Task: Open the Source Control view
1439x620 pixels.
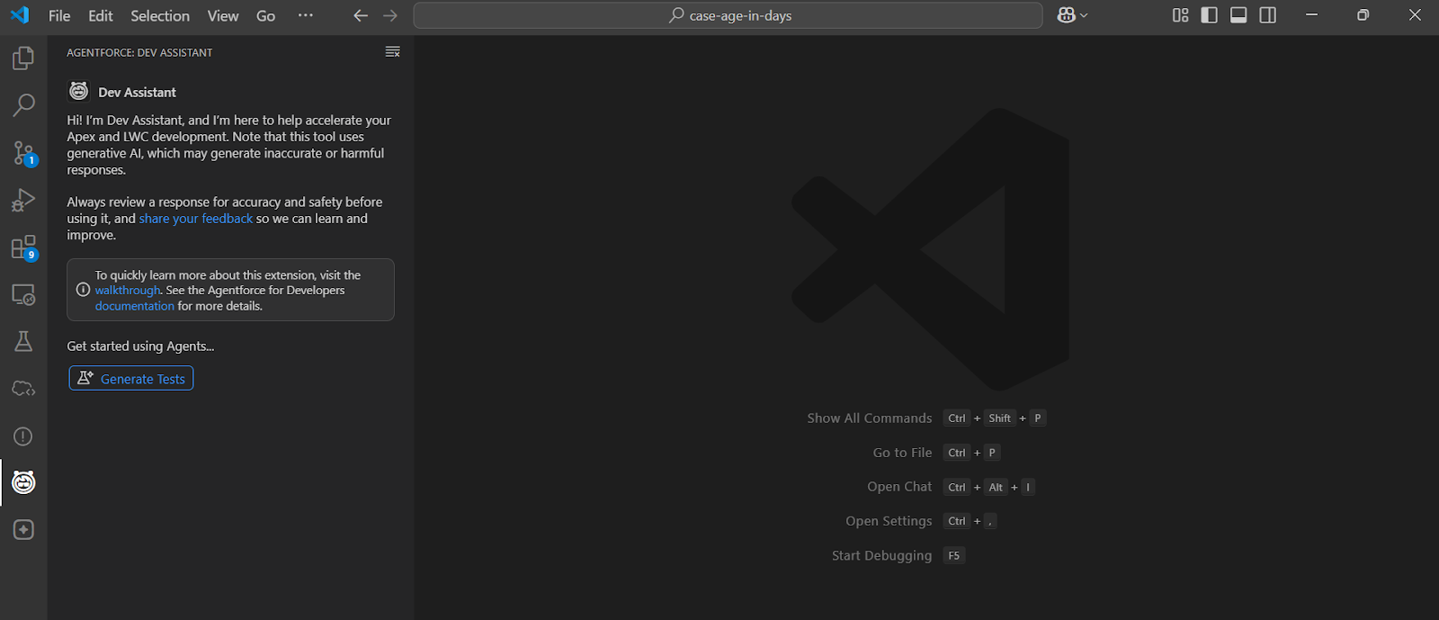Action: (x=23, y=153)
